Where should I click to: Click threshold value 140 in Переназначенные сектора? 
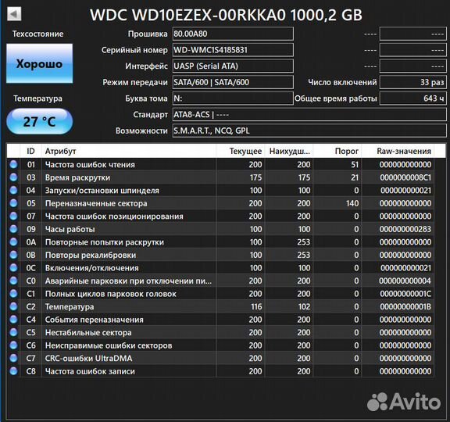352,203
